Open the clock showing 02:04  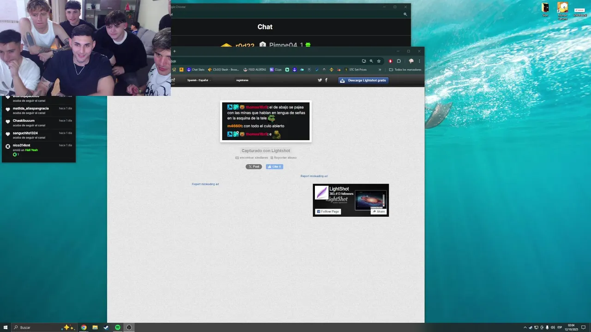[x=571, y=327]
